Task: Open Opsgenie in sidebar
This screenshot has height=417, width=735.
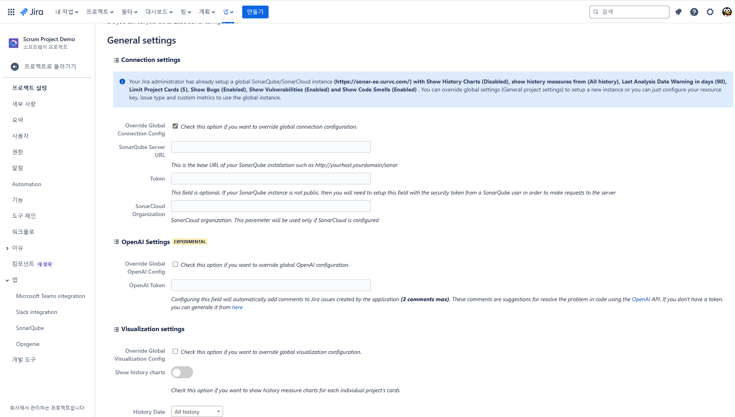Action: 28,344
